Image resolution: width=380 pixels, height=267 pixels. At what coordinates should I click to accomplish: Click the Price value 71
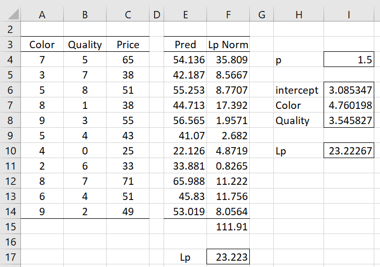(128, 181)
